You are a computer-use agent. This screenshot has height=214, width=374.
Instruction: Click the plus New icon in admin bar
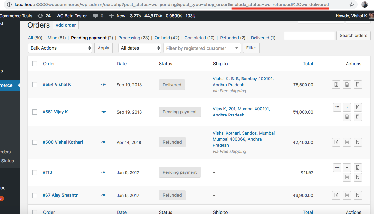click(x=111, y=16)
